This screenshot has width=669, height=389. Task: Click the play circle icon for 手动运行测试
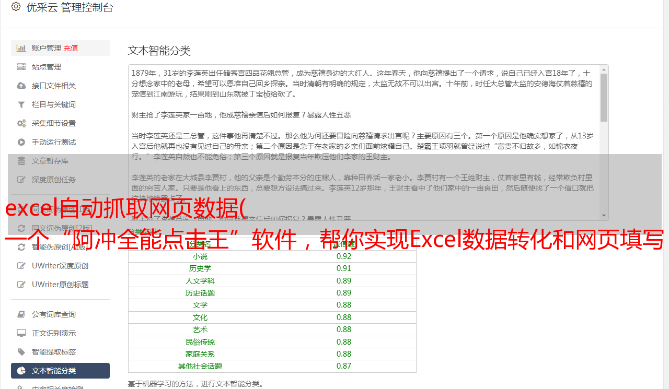pyautogui.click(x=21, y=142)
